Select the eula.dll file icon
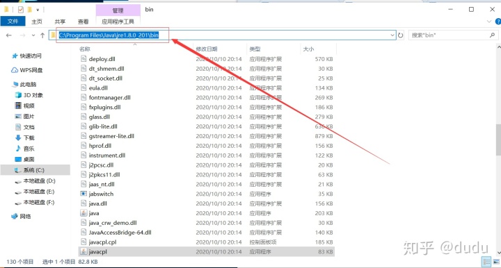501x268 pixels. tap(83, 88)
